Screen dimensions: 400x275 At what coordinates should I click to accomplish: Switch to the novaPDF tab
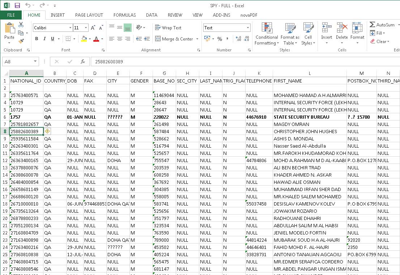(x=249, y=15)
